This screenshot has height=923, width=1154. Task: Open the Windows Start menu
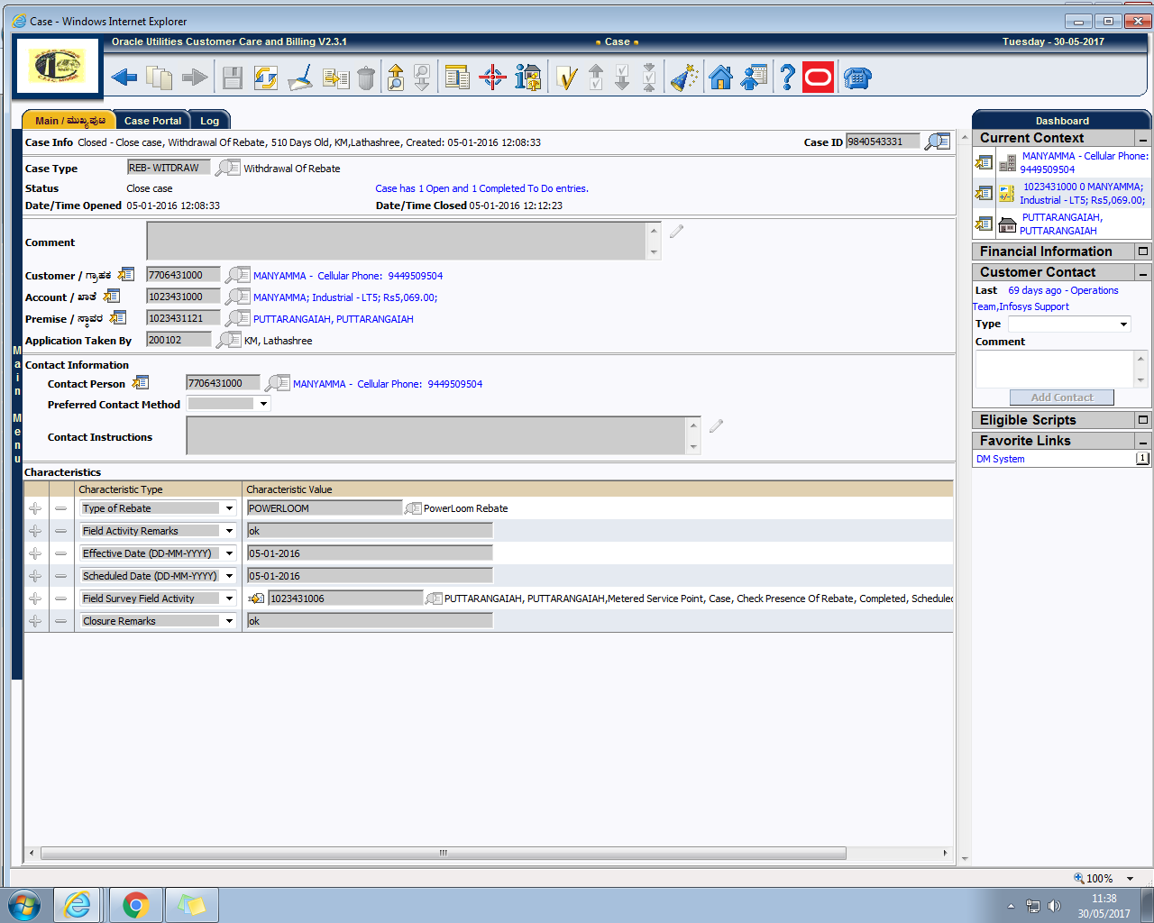24,904
